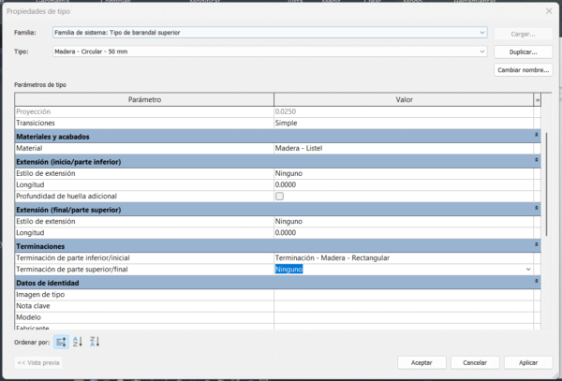
Task: Collapse 'Extensión (final/parte superior)' section
Action: pyautogui.click(x=537, y=209)
